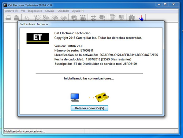
Task: Click the Copyright 2018 Caterpillar Inc. line
Action: pyautogui.click(x=98, y=38)
